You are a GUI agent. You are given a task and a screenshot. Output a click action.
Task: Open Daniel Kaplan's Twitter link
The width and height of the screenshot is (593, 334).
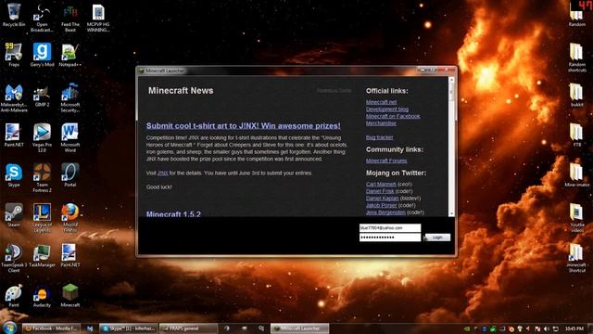click(x=382, y=198)
